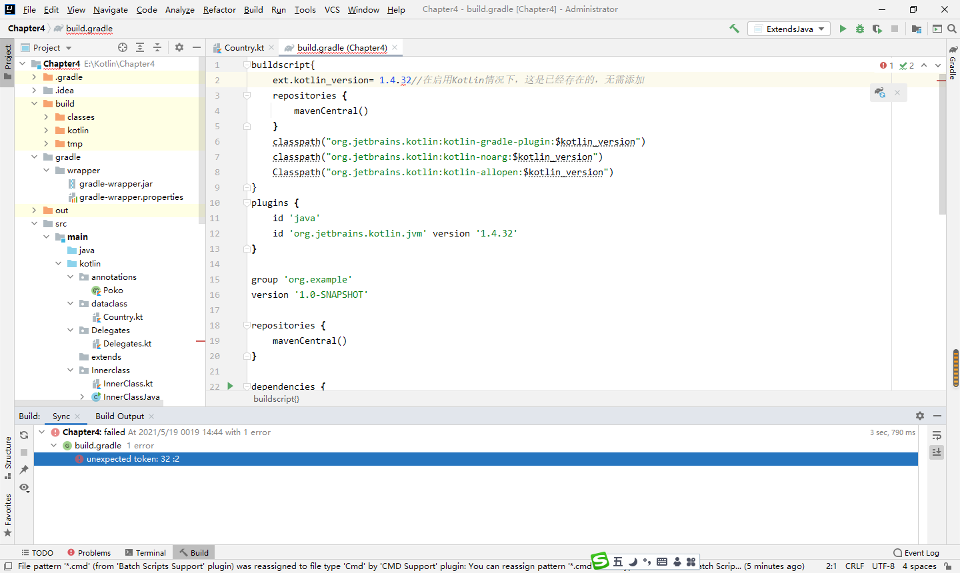This screenshot has height=573, width=960.
Task: Run with coverage icon
Action: (877, 29)
